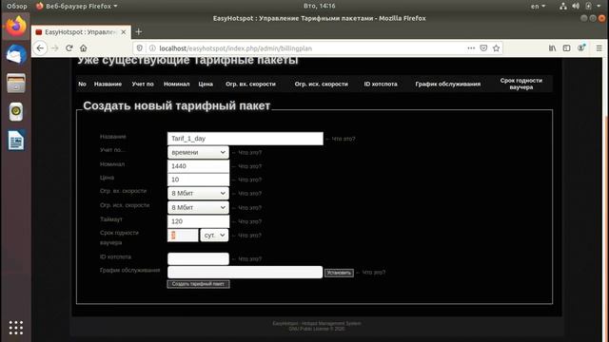Click the Установить button
The height and width of the screenshot is (342, 609).
(339, 273)
